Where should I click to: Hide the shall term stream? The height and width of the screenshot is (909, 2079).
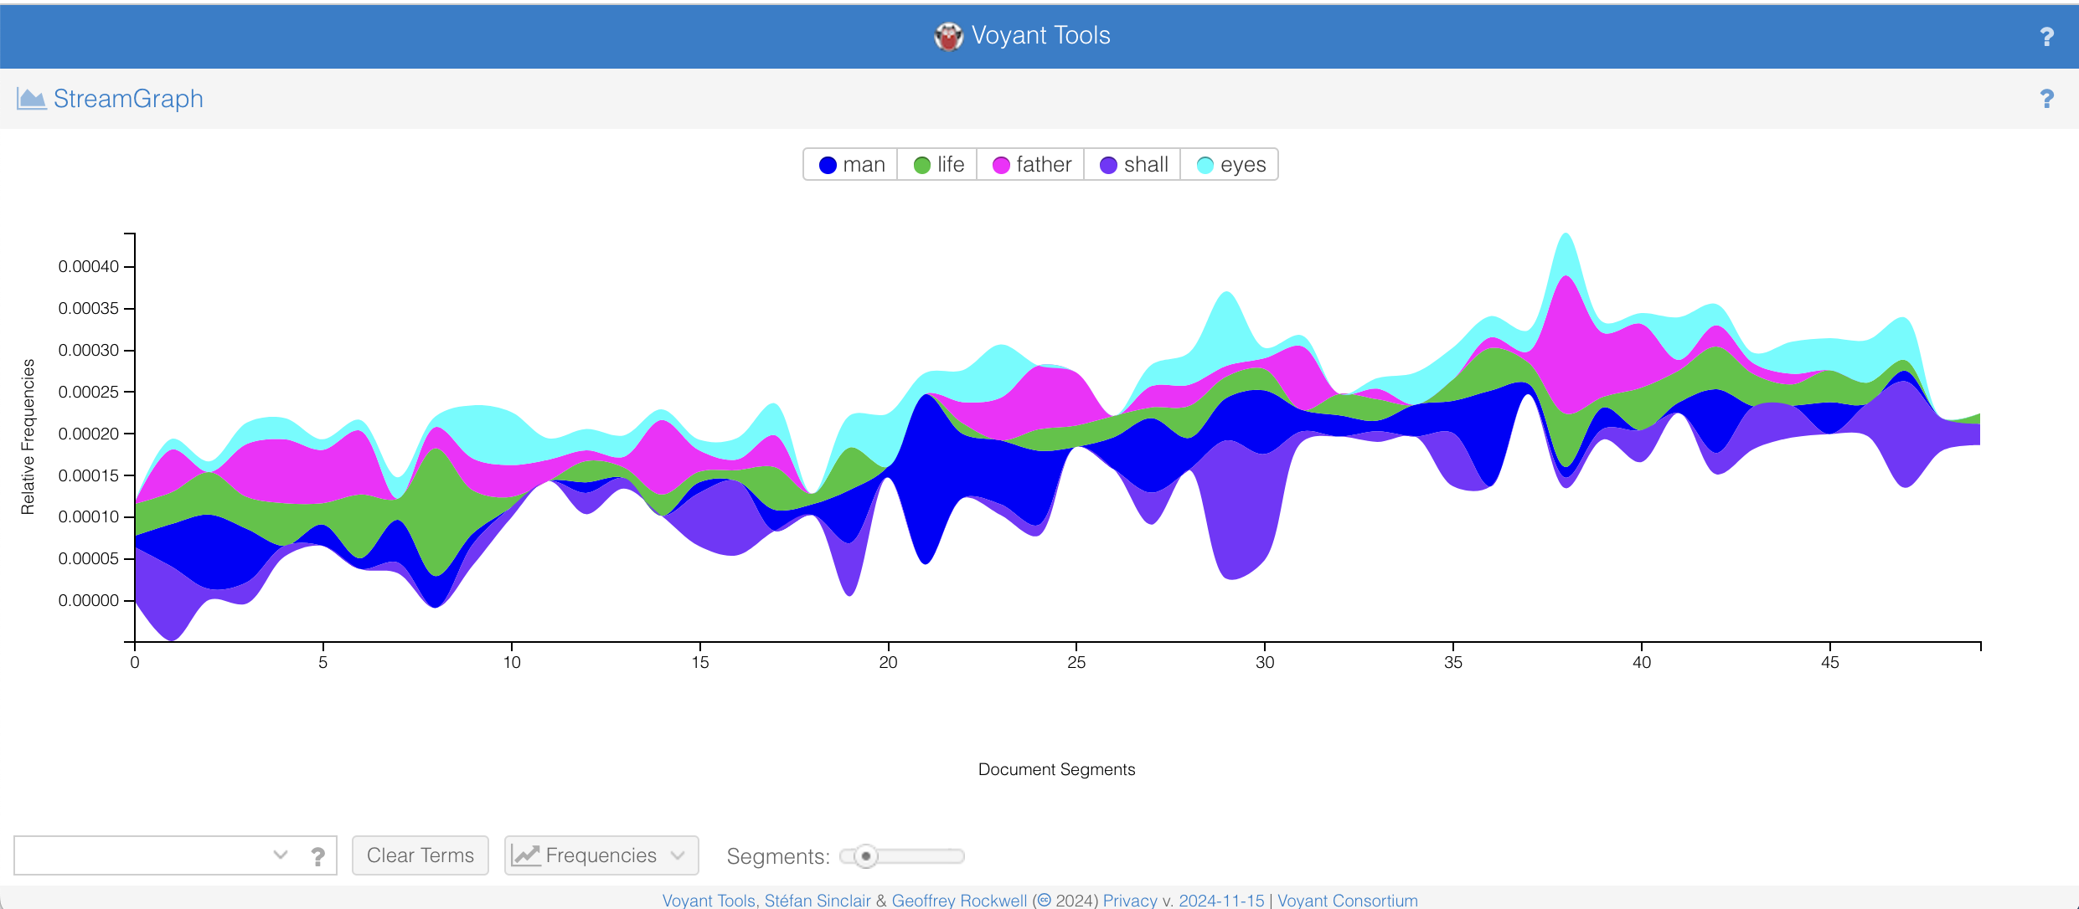coord(1134,165)
